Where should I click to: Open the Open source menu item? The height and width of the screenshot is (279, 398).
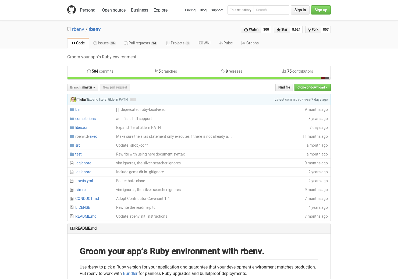[114, 10]
